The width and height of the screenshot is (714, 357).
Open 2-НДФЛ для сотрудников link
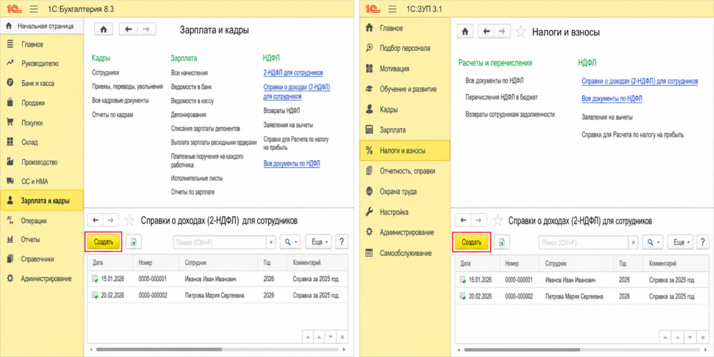pyautogui.click(x=294, y=73)
